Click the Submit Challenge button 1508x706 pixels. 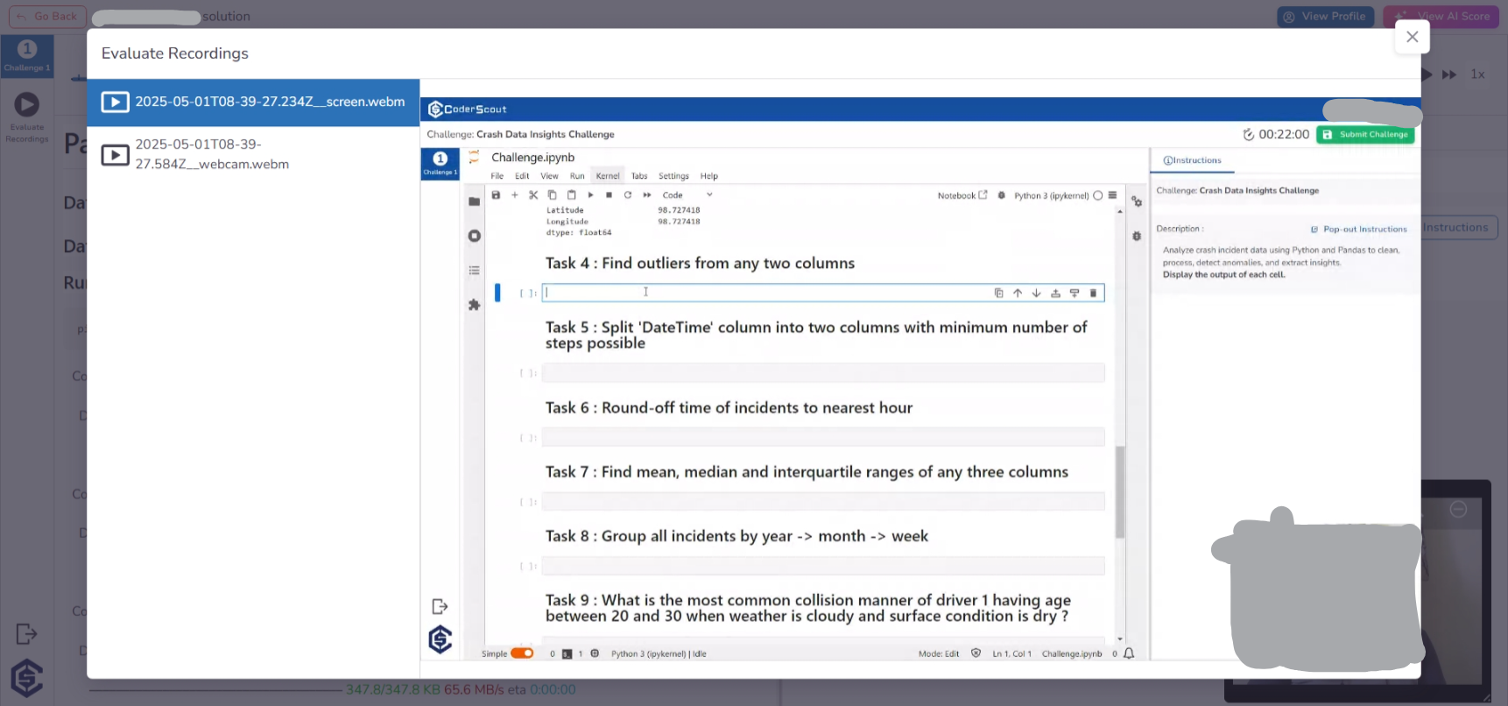[x=1365, y=134]
